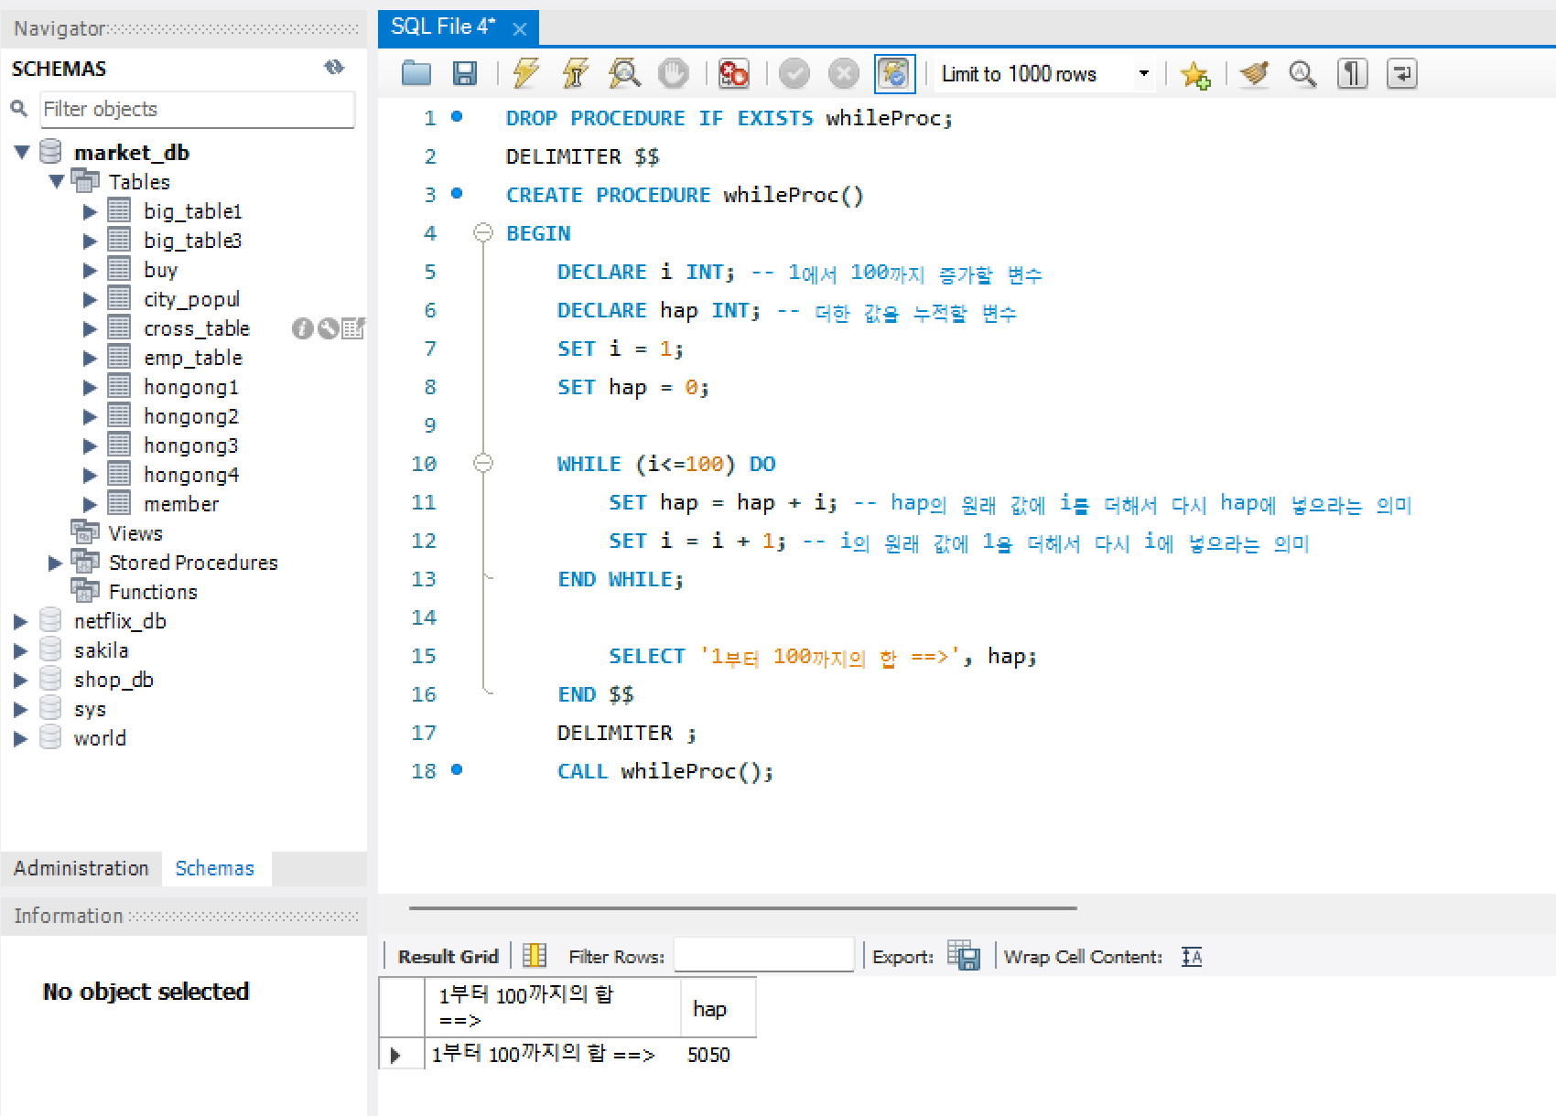Open a SQL script file with the folder icon
This screenshot has height=1116, width=1556.
pyautogui.click(x=416, y=73)
